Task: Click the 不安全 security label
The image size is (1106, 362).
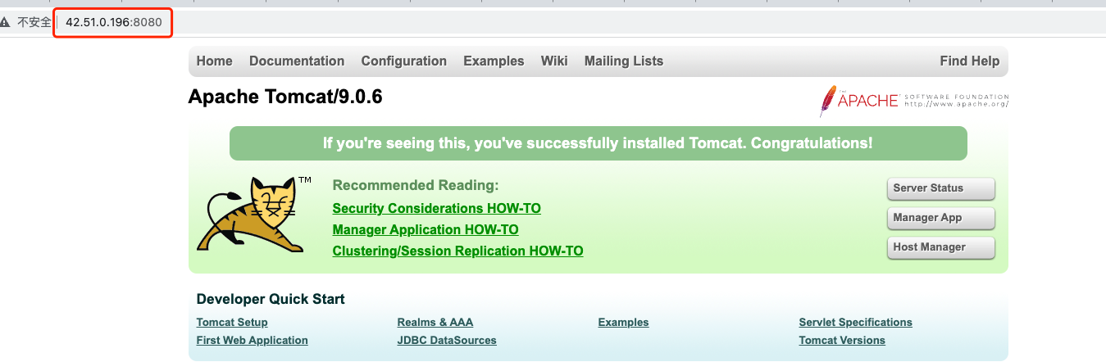Action: pos(34,22)
